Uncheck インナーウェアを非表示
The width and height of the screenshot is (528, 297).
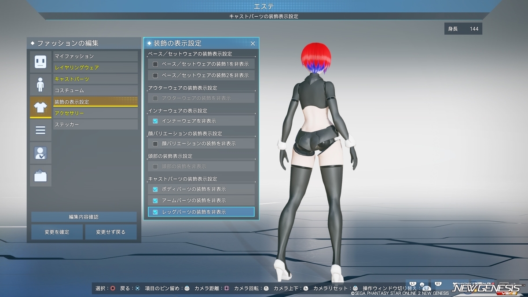coord(155,121)
